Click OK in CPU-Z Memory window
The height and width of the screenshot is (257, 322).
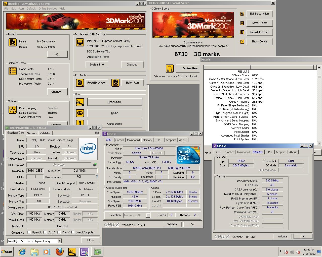(303, 236)
